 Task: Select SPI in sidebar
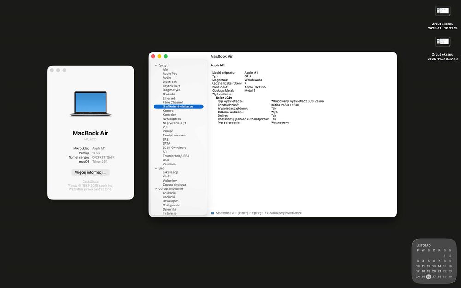pos(165,152)
